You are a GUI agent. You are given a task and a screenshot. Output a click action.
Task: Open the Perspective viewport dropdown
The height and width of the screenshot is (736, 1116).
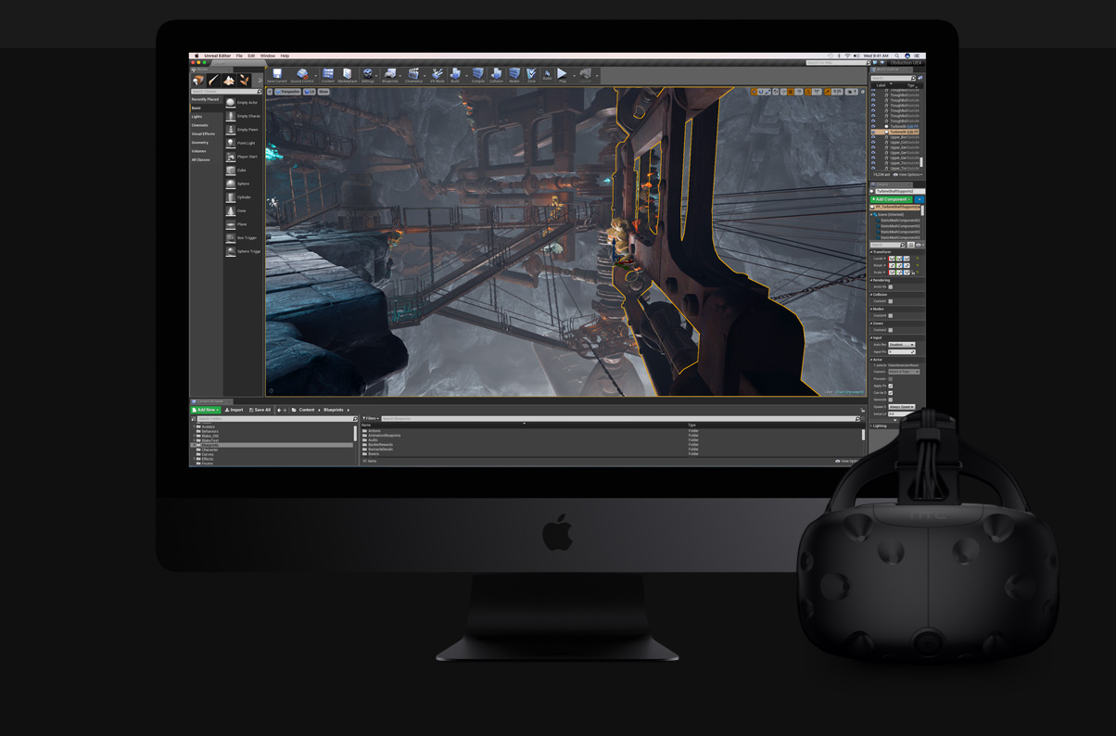pos(289,92)
